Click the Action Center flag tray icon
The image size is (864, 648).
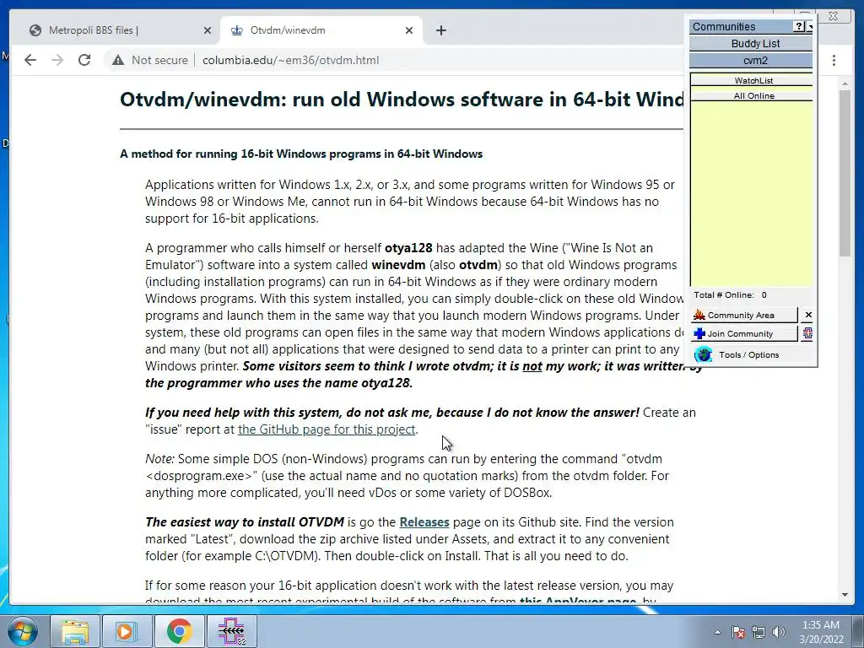[x=738, y=632]
